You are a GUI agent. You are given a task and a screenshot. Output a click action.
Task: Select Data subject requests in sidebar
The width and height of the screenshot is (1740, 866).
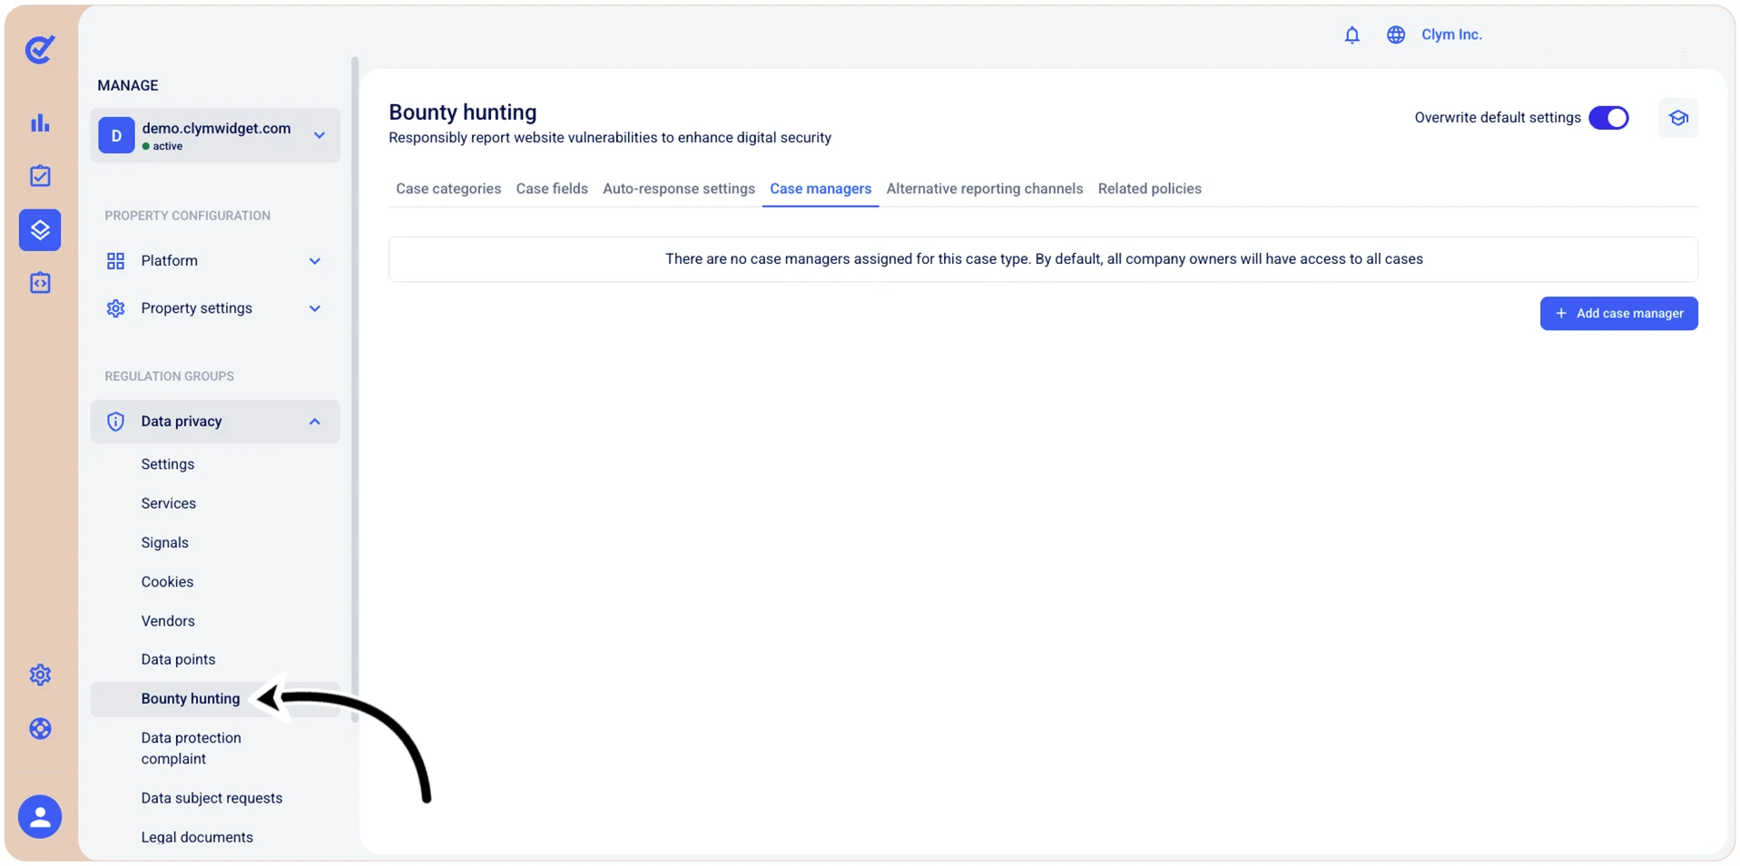tap(211, 798)
